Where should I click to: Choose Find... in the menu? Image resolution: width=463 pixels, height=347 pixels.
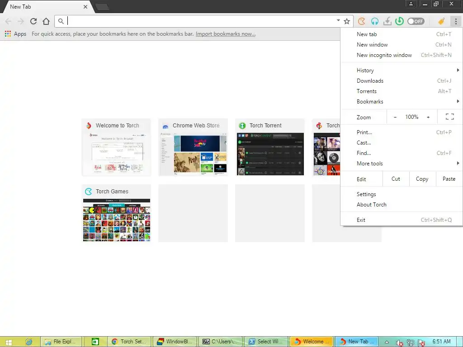402,153
